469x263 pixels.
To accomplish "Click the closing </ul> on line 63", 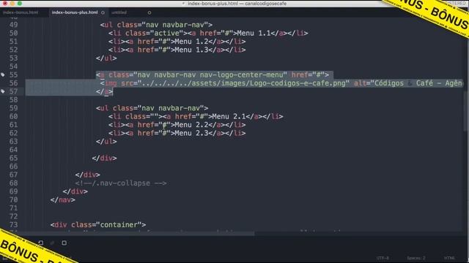I will (x=106, y=141).
